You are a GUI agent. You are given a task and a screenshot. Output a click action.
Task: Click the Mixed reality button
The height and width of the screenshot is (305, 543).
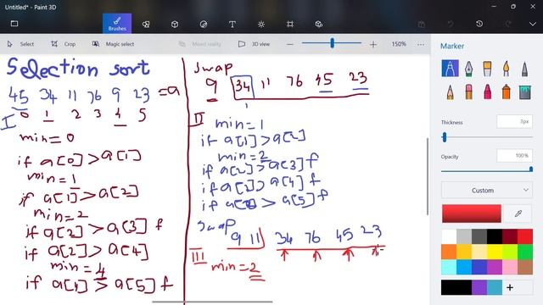(200, 44)
